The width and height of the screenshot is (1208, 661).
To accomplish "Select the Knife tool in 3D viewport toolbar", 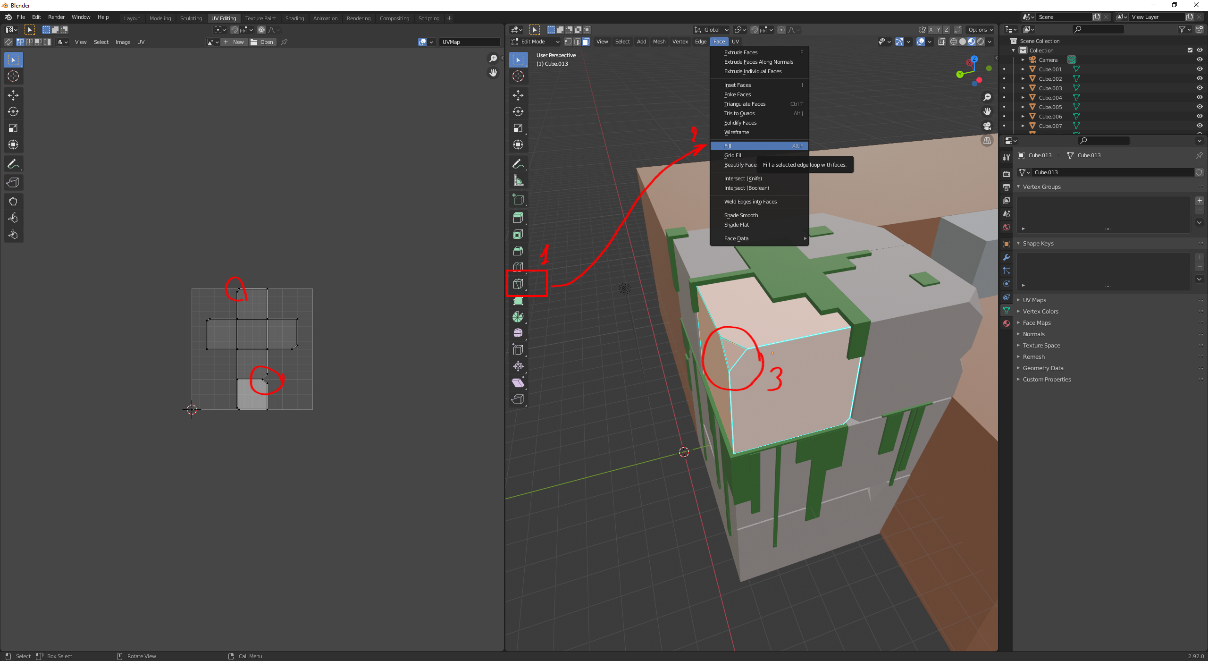I will (518, 284).
